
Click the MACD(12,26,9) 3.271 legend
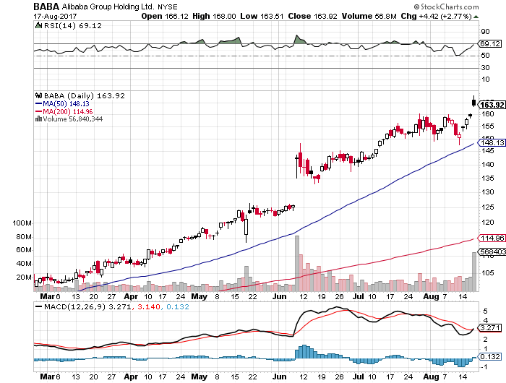click(87, 307)
